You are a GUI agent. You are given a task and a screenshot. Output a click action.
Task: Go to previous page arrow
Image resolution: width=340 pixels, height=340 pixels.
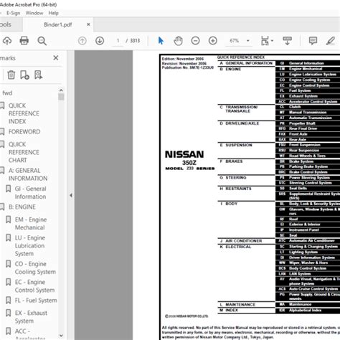click(82, 41)
